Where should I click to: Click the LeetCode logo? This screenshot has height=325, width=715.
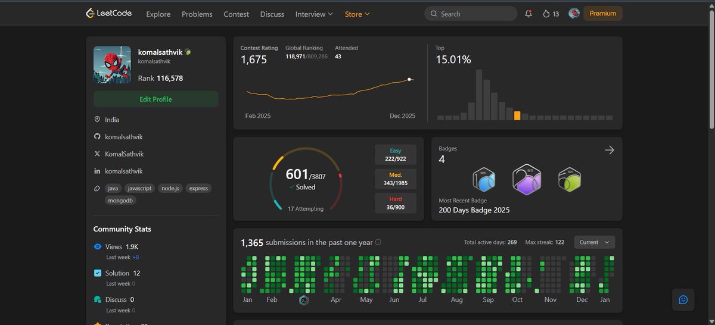pos(108,13)
